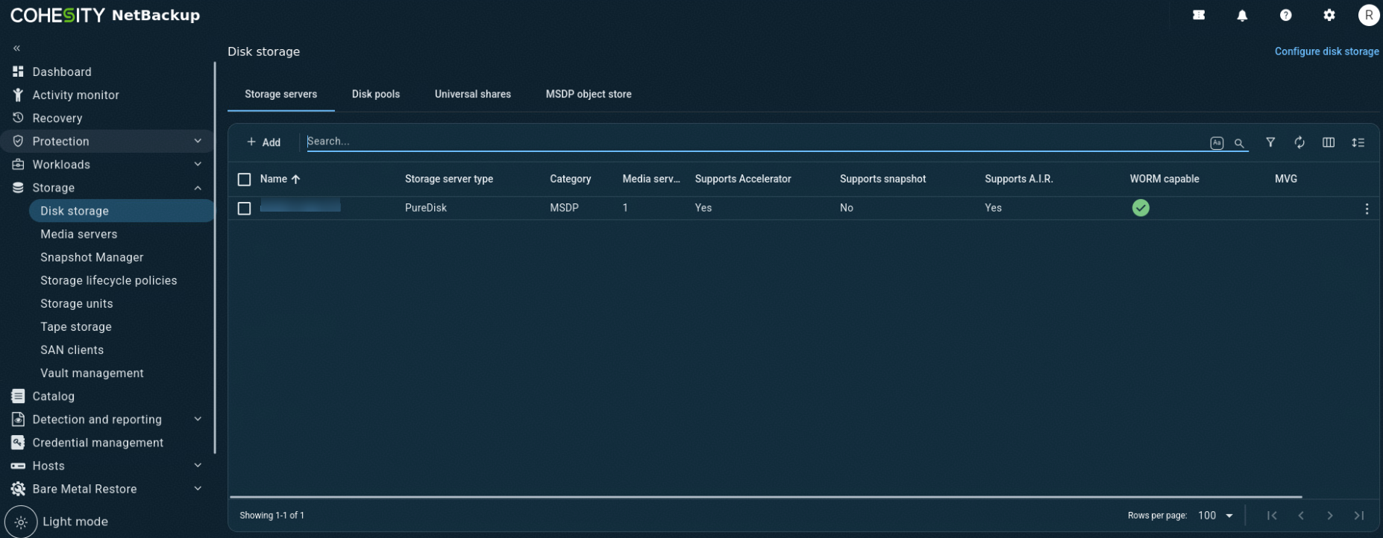This screenshot has width=1383, height=538.
Task: Open Snapshot Manager in sidebar
Action: tap(92, 257)
